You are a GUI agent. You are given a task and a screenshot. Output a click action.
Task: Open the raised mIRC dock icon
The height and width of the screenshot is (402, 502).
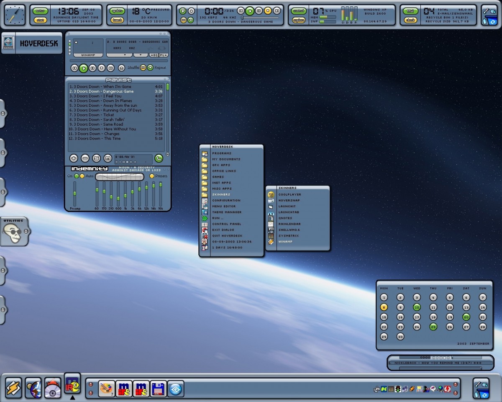[72, 384]
